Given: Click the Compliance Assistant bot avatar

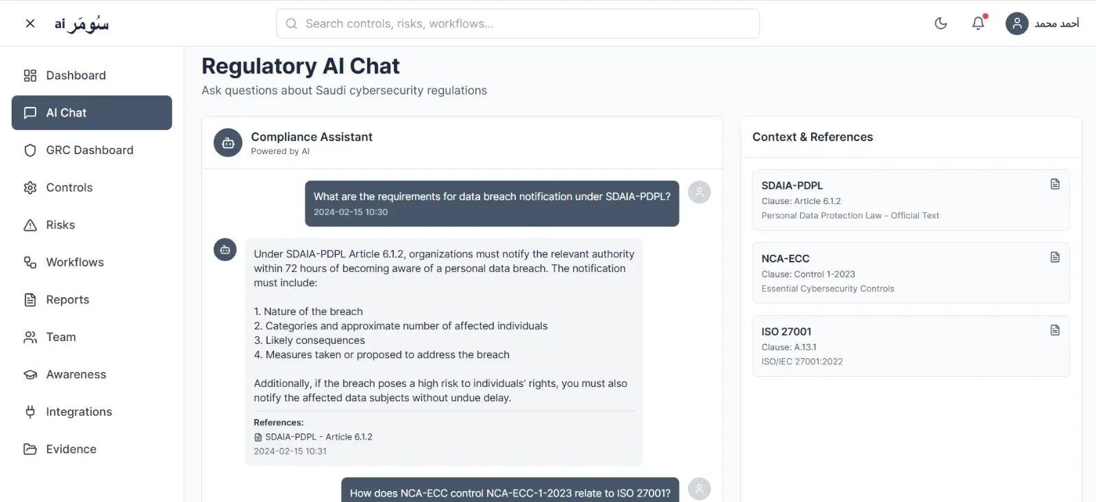Looking at the screenshot, I should (227, 142).
